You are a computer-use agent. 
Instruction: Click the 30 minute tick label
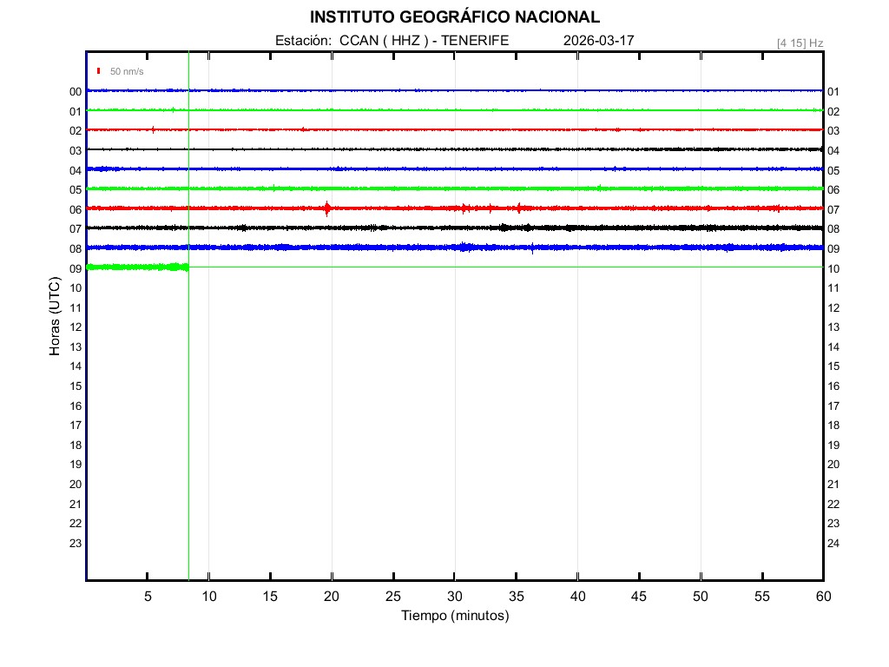tap(455, 596)
